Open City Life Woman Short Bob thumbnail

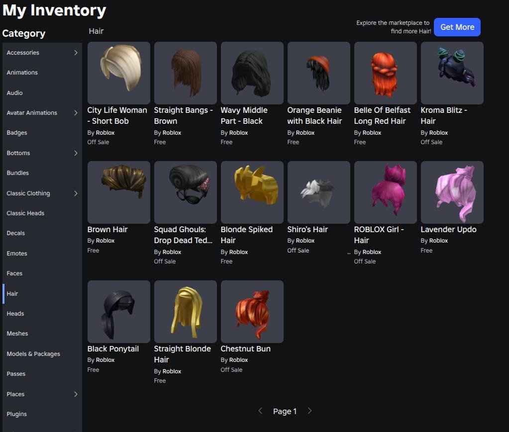pos(119,73)
